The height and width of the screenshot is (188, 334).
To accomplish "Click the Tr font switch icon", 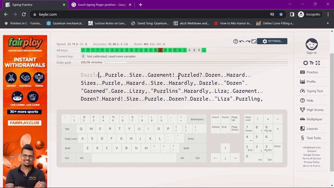I will pos(312,63).
